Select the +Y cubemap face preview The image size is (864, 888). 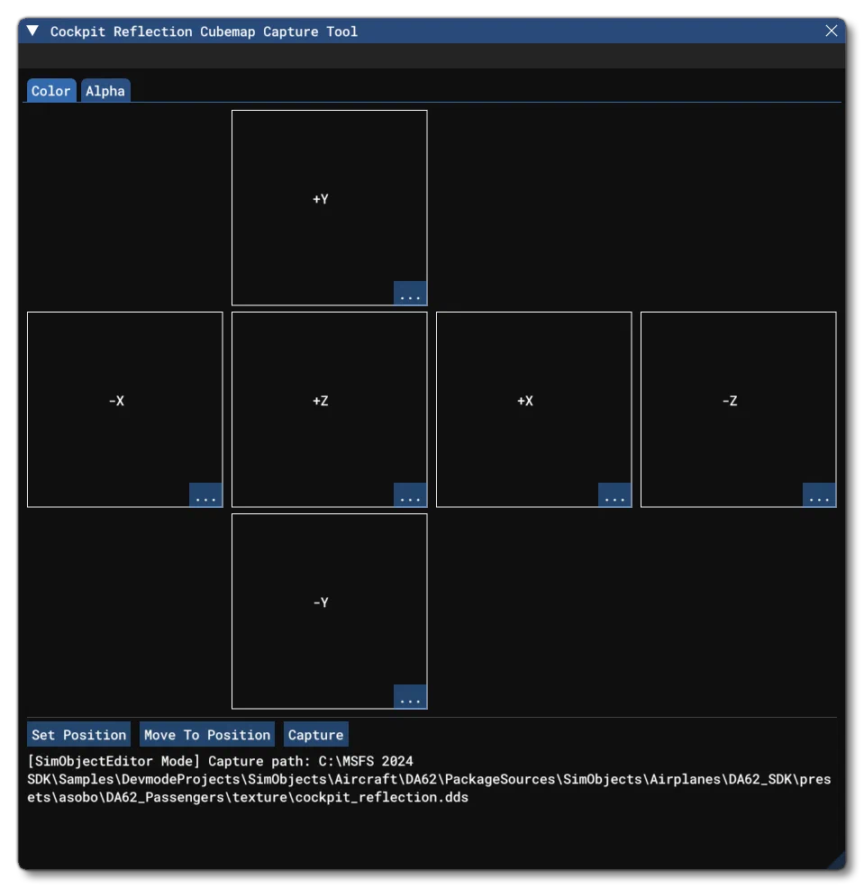329,207
